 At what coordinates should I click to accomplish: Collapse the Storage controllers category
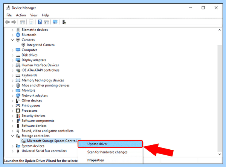(x=12, y=136)
